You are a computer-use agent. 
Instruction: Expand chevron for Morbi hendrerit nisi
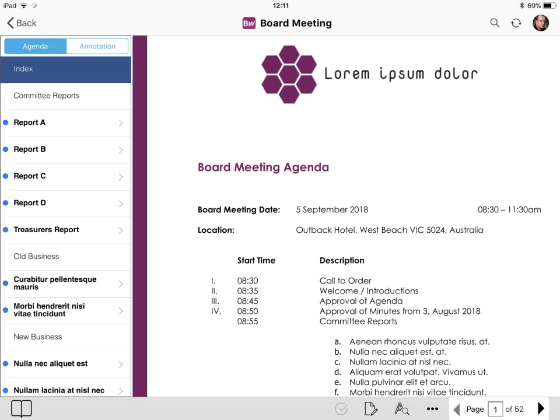point(121,311)
